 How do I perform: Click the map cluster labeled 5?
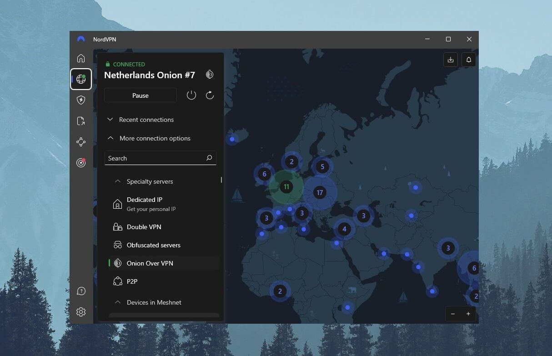pos(322,167)
